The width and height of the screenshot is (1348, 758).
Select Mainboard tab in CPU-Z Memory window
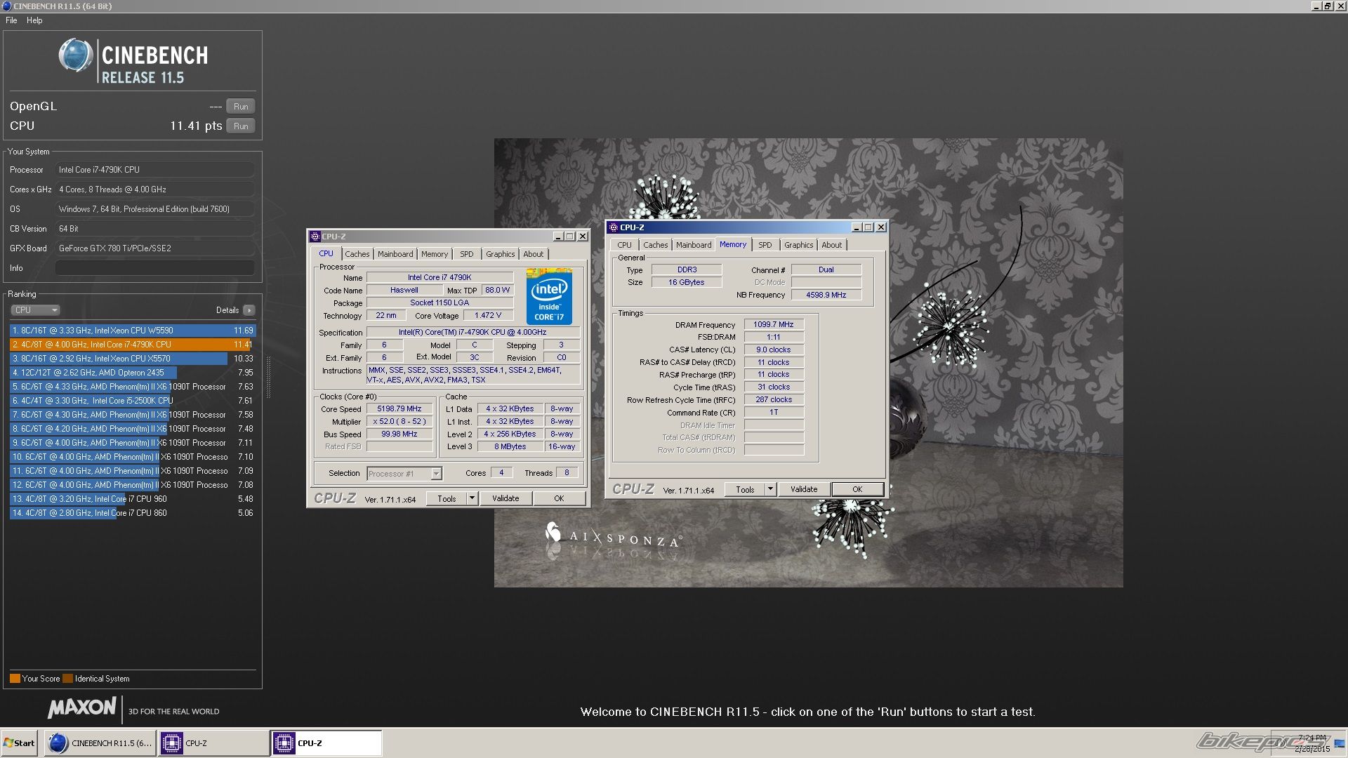click(x=694, y=245)
